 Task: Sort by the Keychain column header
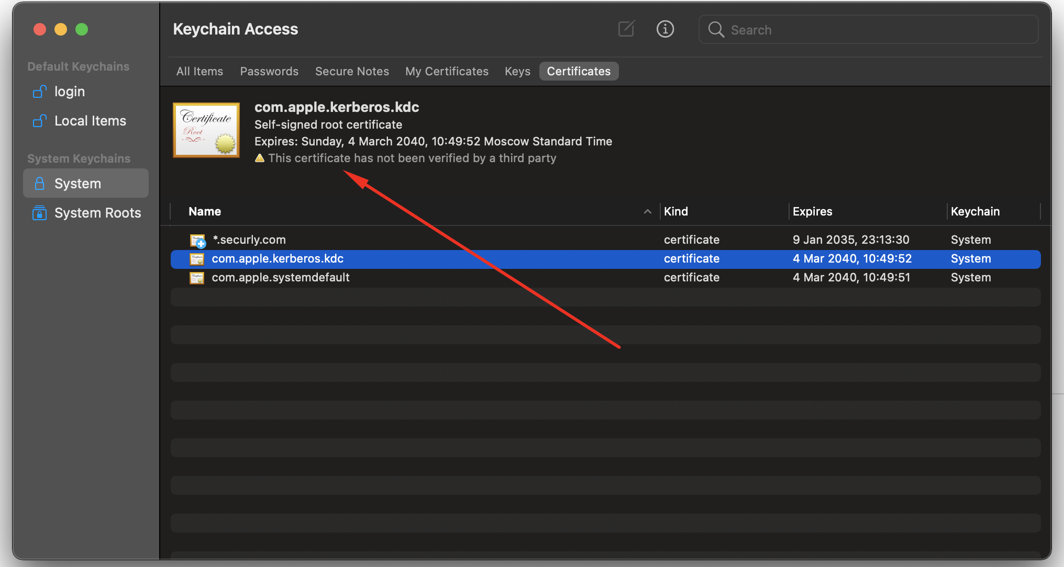(x=975, y=211)
